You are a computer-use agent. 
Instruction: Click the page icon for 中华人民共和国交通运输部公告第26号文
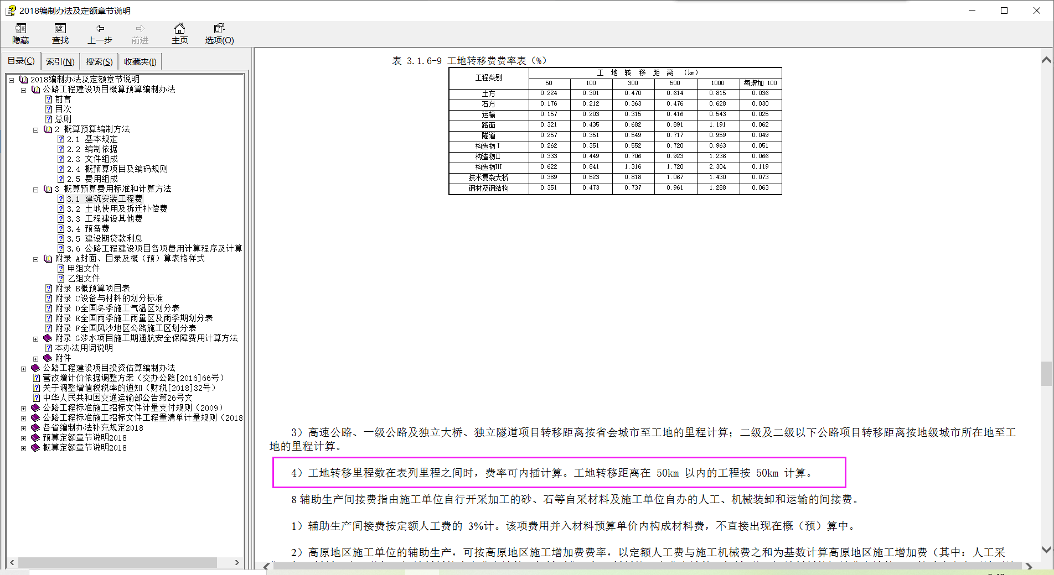(37, 398)
